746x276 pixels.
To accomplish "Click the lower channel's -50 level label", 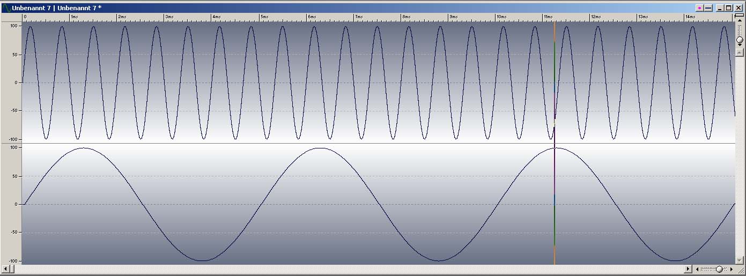I will [x=13, y=233].
